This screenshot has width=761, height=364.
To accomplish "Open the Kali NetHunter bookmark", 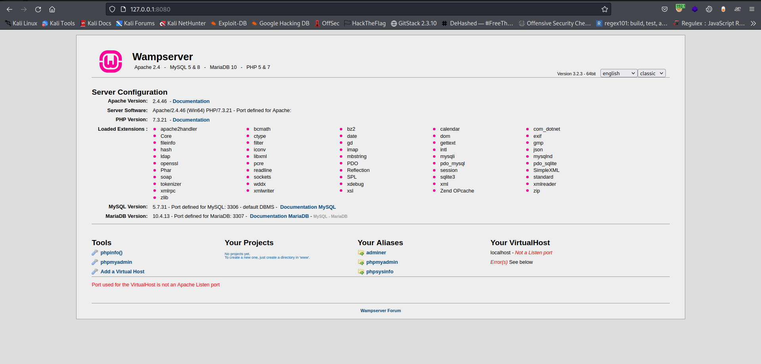I will click(x=182, y=23).
